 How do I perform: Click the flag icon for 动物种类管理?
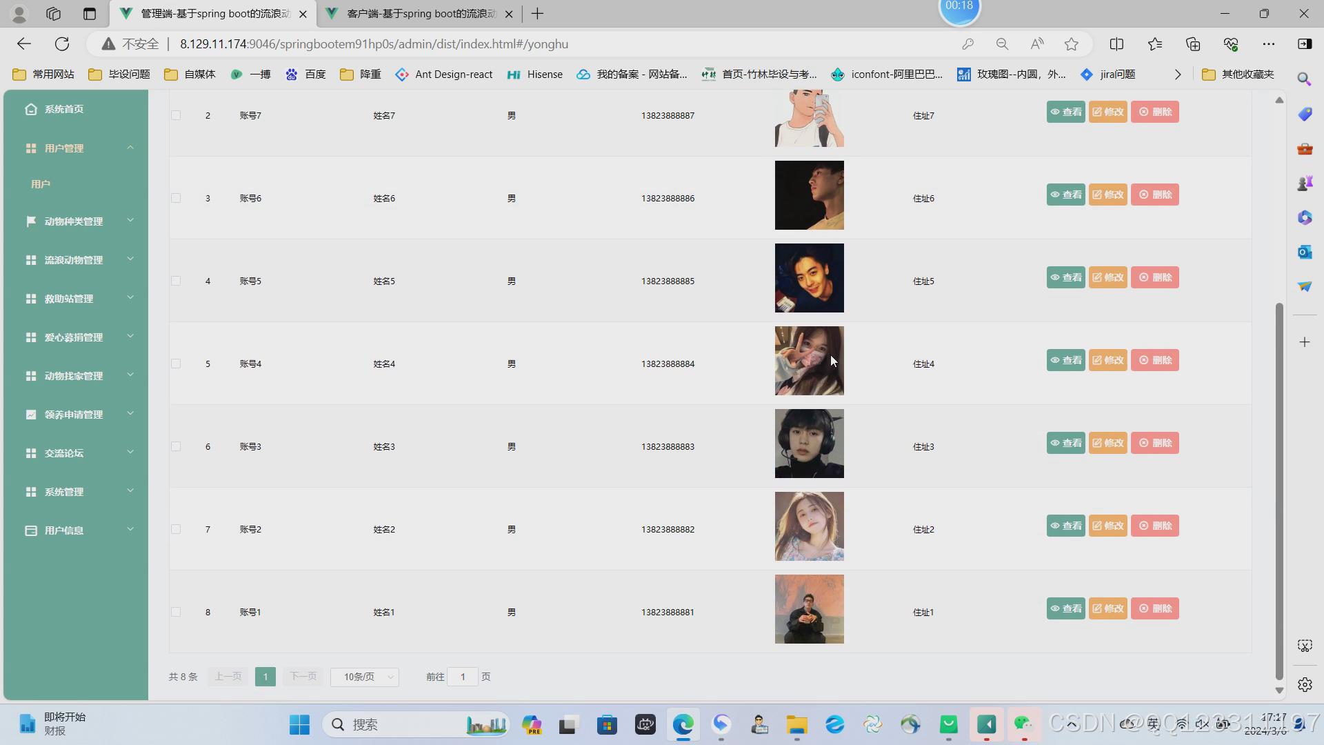(x=30, y=221)
